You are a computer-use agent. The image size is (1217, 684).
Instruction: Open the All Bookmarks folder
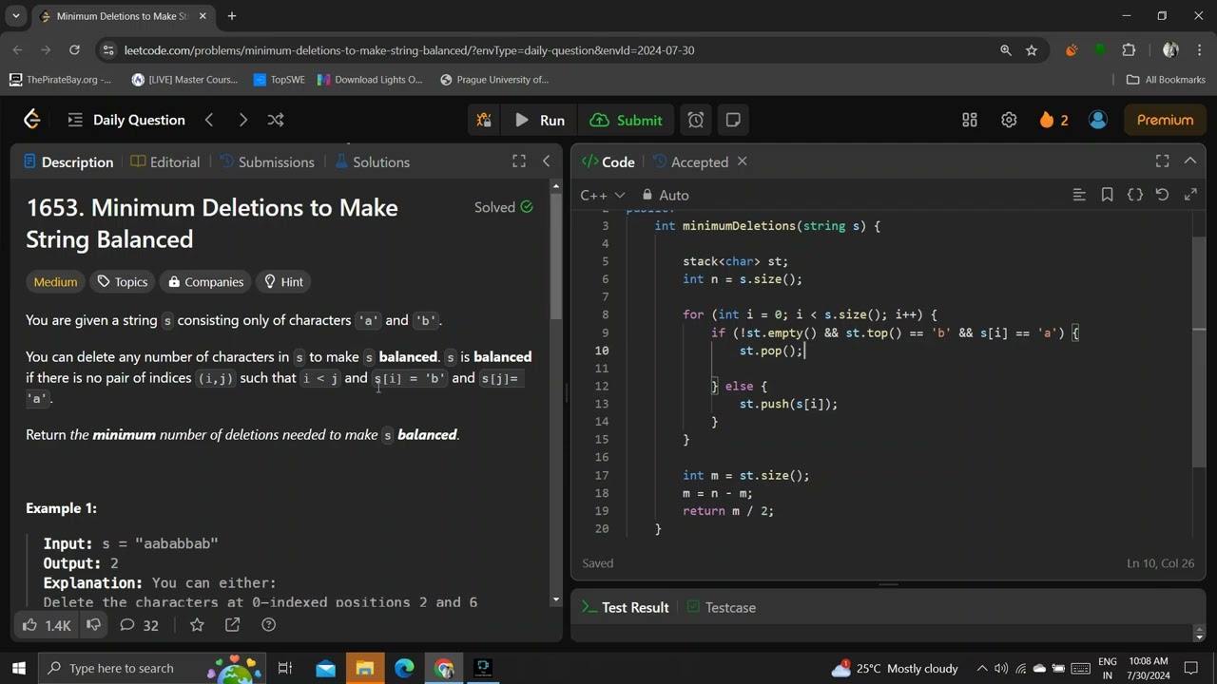(x=1166, y=80)
